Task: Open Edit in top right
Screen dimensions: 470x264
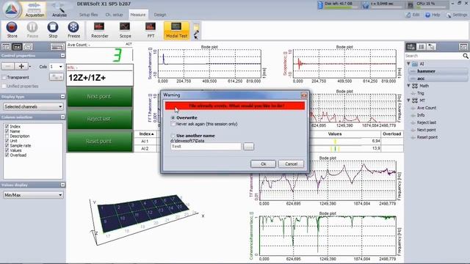Action: click(x=413, y=15)
